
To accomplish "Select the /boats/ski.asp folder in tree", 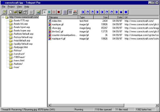I will [20, 24].
